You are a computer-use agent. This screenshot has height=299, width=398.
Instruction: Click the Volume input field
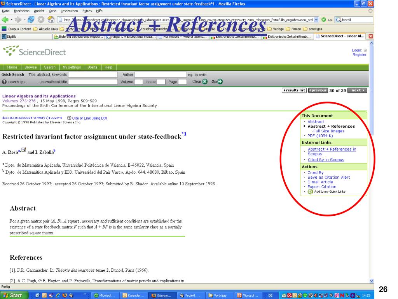(x=138, y=82)
